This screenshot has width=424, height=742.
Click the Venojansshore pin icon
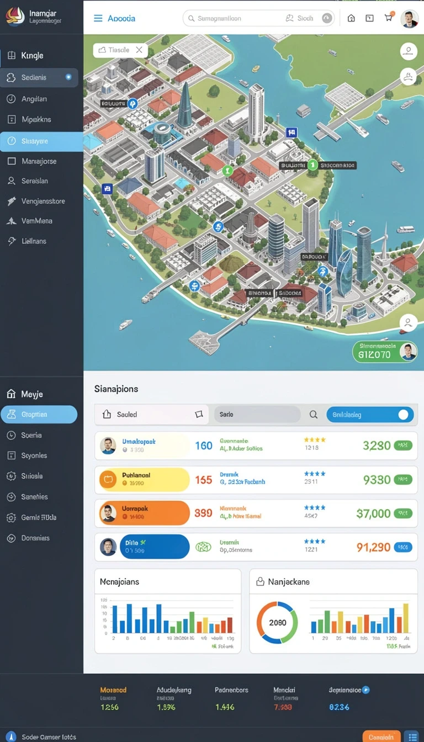tap(11, 201)
